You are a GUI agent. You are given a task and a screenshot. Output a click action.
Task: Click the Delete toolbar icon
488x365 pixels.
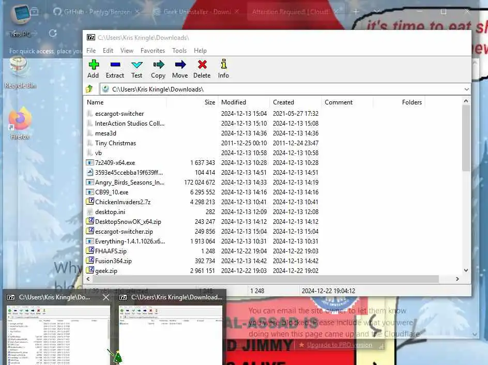point(202,65)
